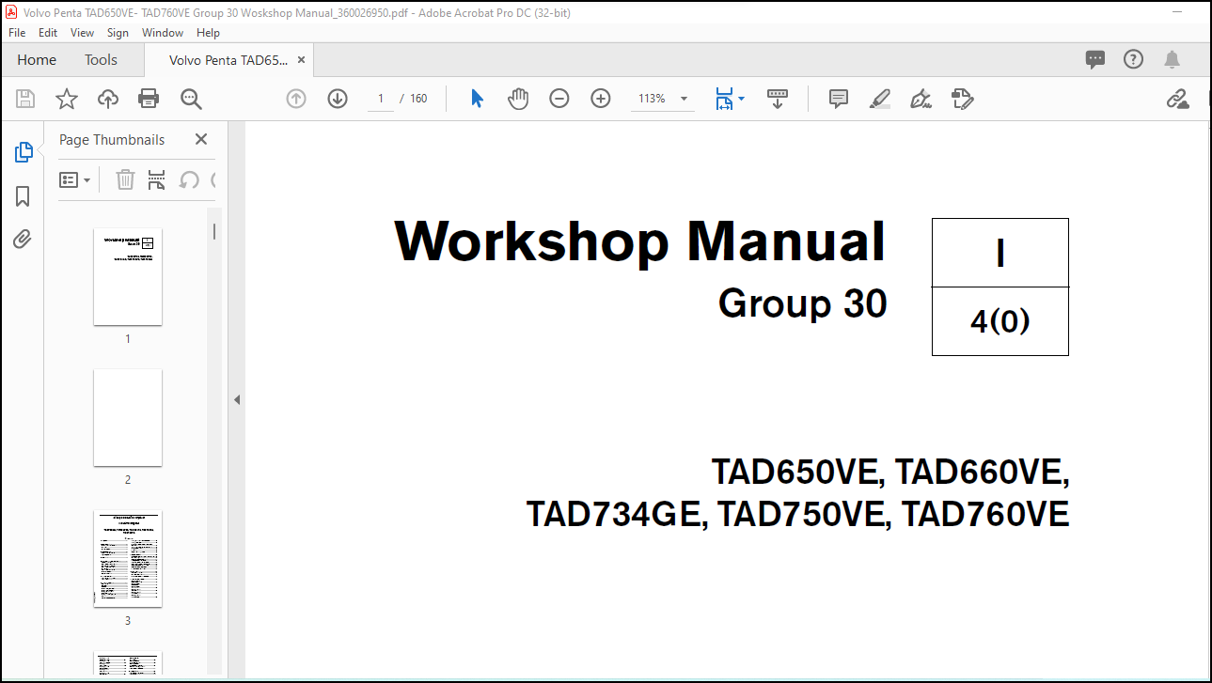
Task: Open the Attachments paperclip panel
Action: [x=23, y=240]
